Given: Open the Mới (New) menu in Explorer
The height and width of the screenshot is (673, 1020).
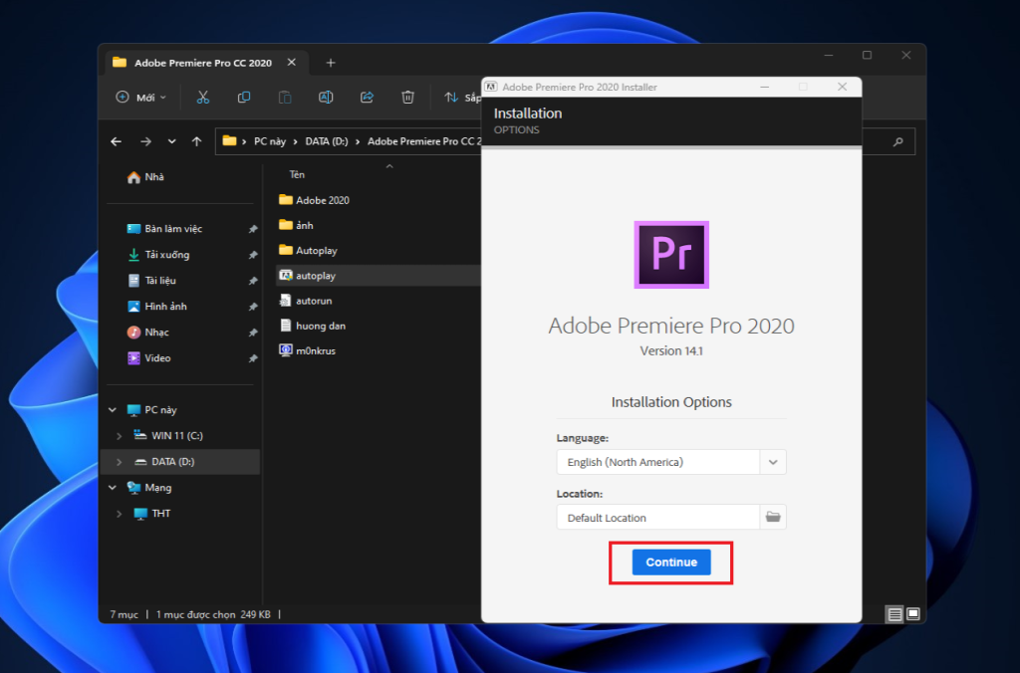Looking at the screenshot, I should coord(141,98).
